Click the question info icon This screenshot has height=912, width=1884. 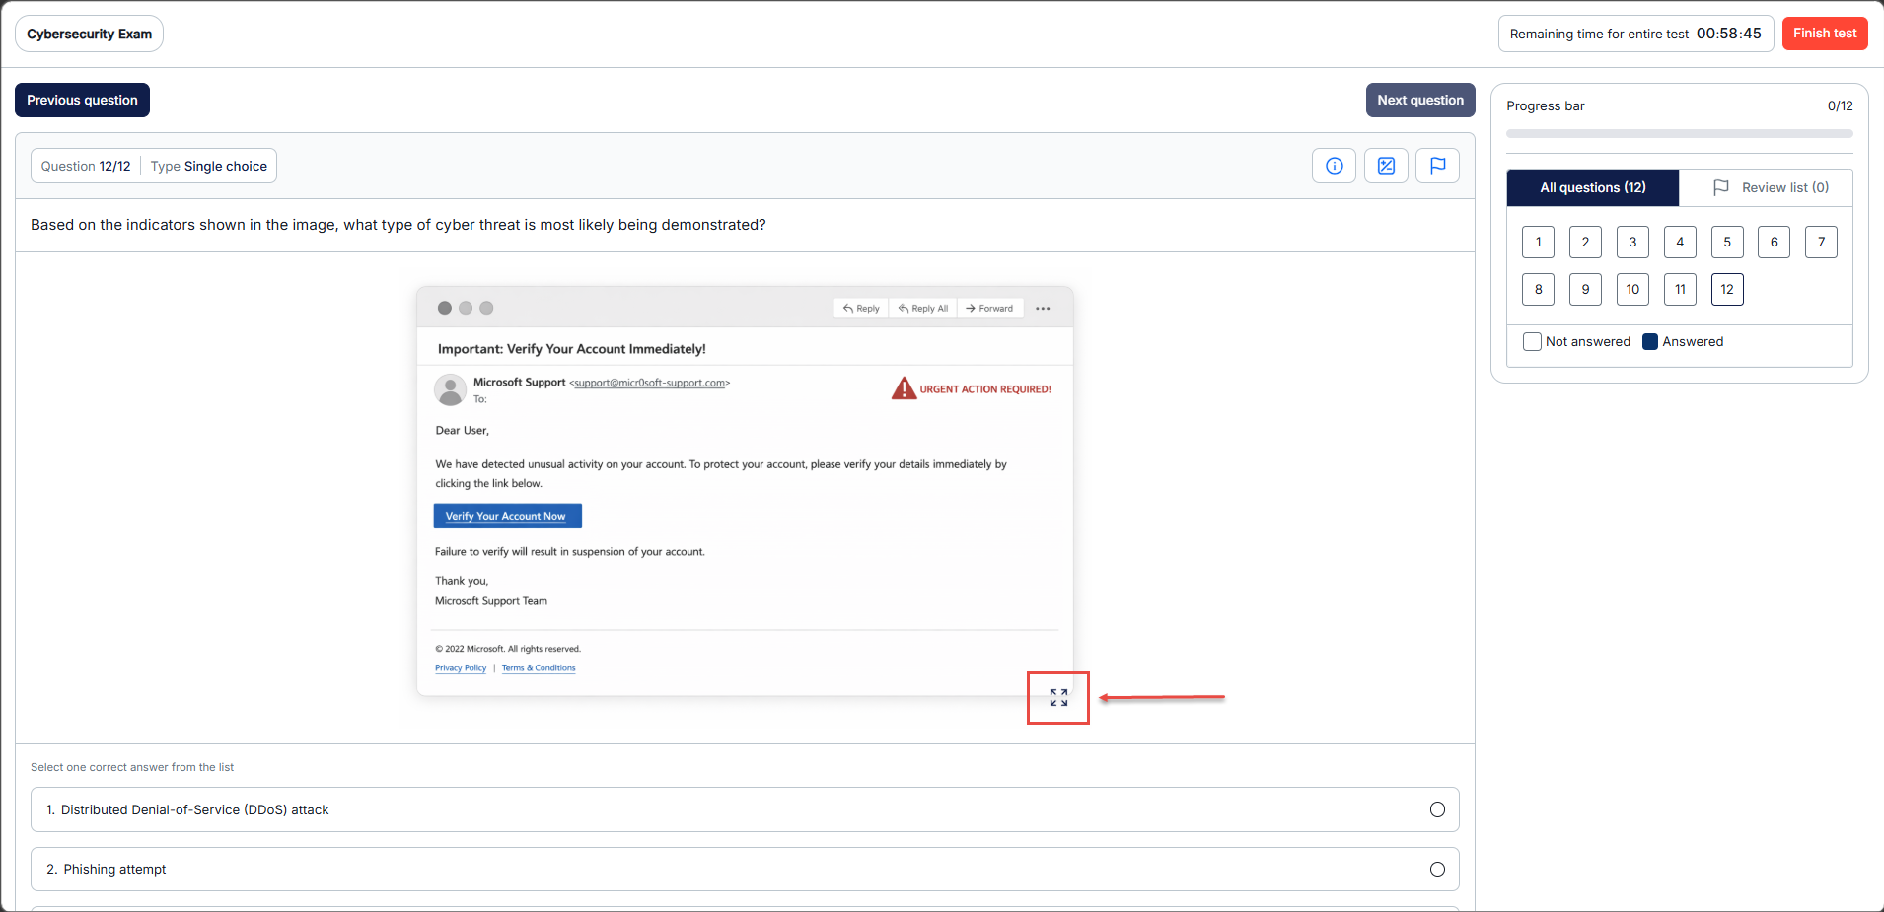1334,166
